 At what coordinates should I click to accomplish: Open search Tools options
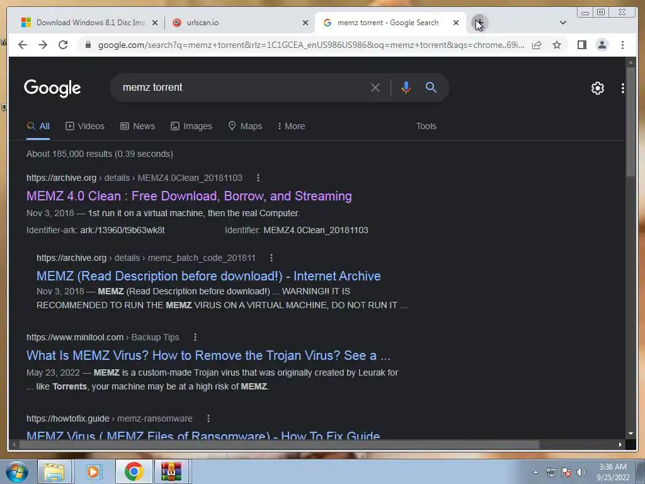[x=426, y=126]
